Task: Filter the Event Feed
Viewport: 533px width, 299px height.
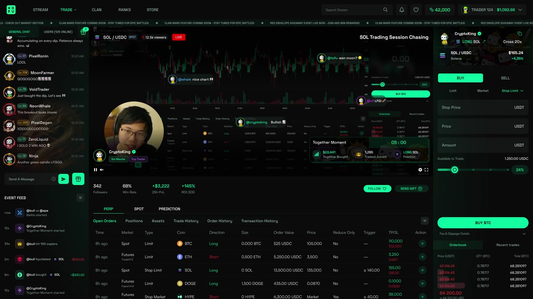Action: (80, 198)
